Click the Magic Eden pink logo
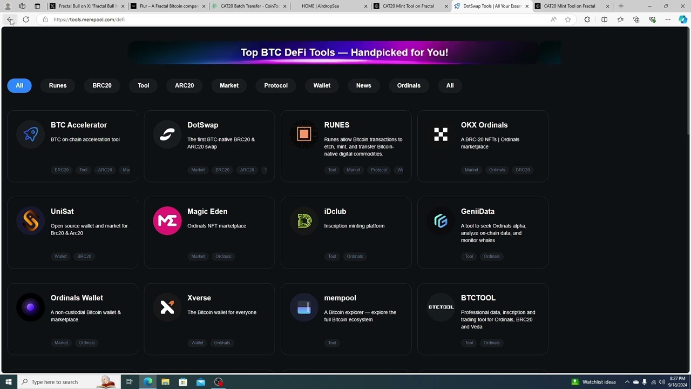Screen dimensions: 691x389 167,221
